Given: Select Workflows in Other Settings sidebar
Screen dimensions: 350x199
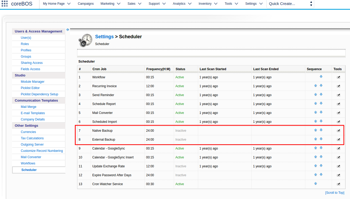Looking at the screenshot, I should tap(28, 163).
